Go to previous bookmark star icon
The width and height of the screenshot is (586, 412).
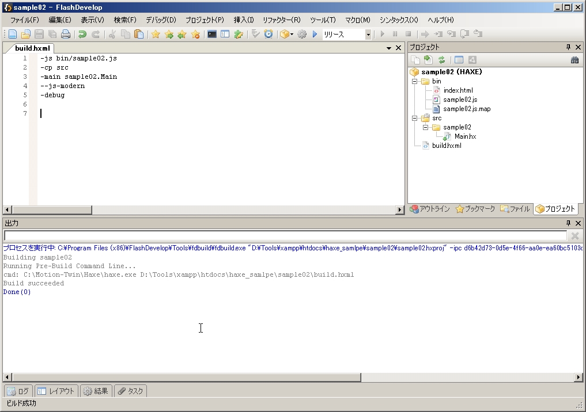point(182,35)
